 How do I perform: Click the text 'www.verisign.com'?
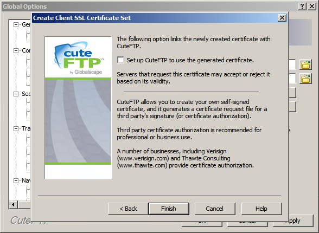pyautogui.click(x=143, y=158)
